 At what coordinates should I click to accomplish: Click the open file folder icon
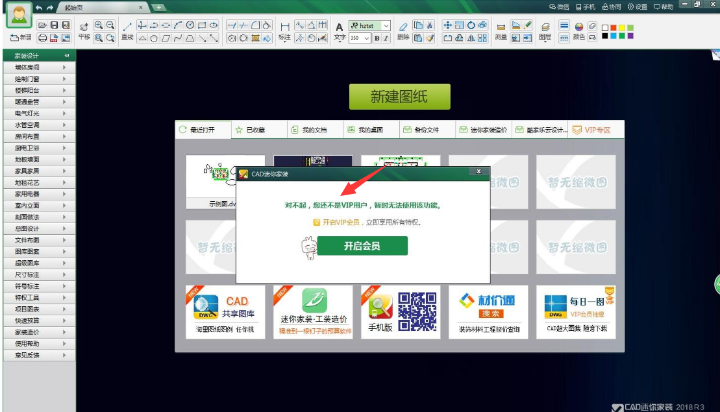tap(42, 25)
